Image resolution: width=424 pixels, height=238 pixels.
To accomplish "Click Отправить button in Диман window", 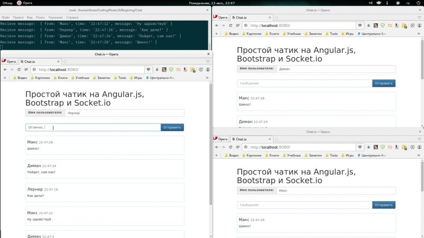I will pos(384,84).
